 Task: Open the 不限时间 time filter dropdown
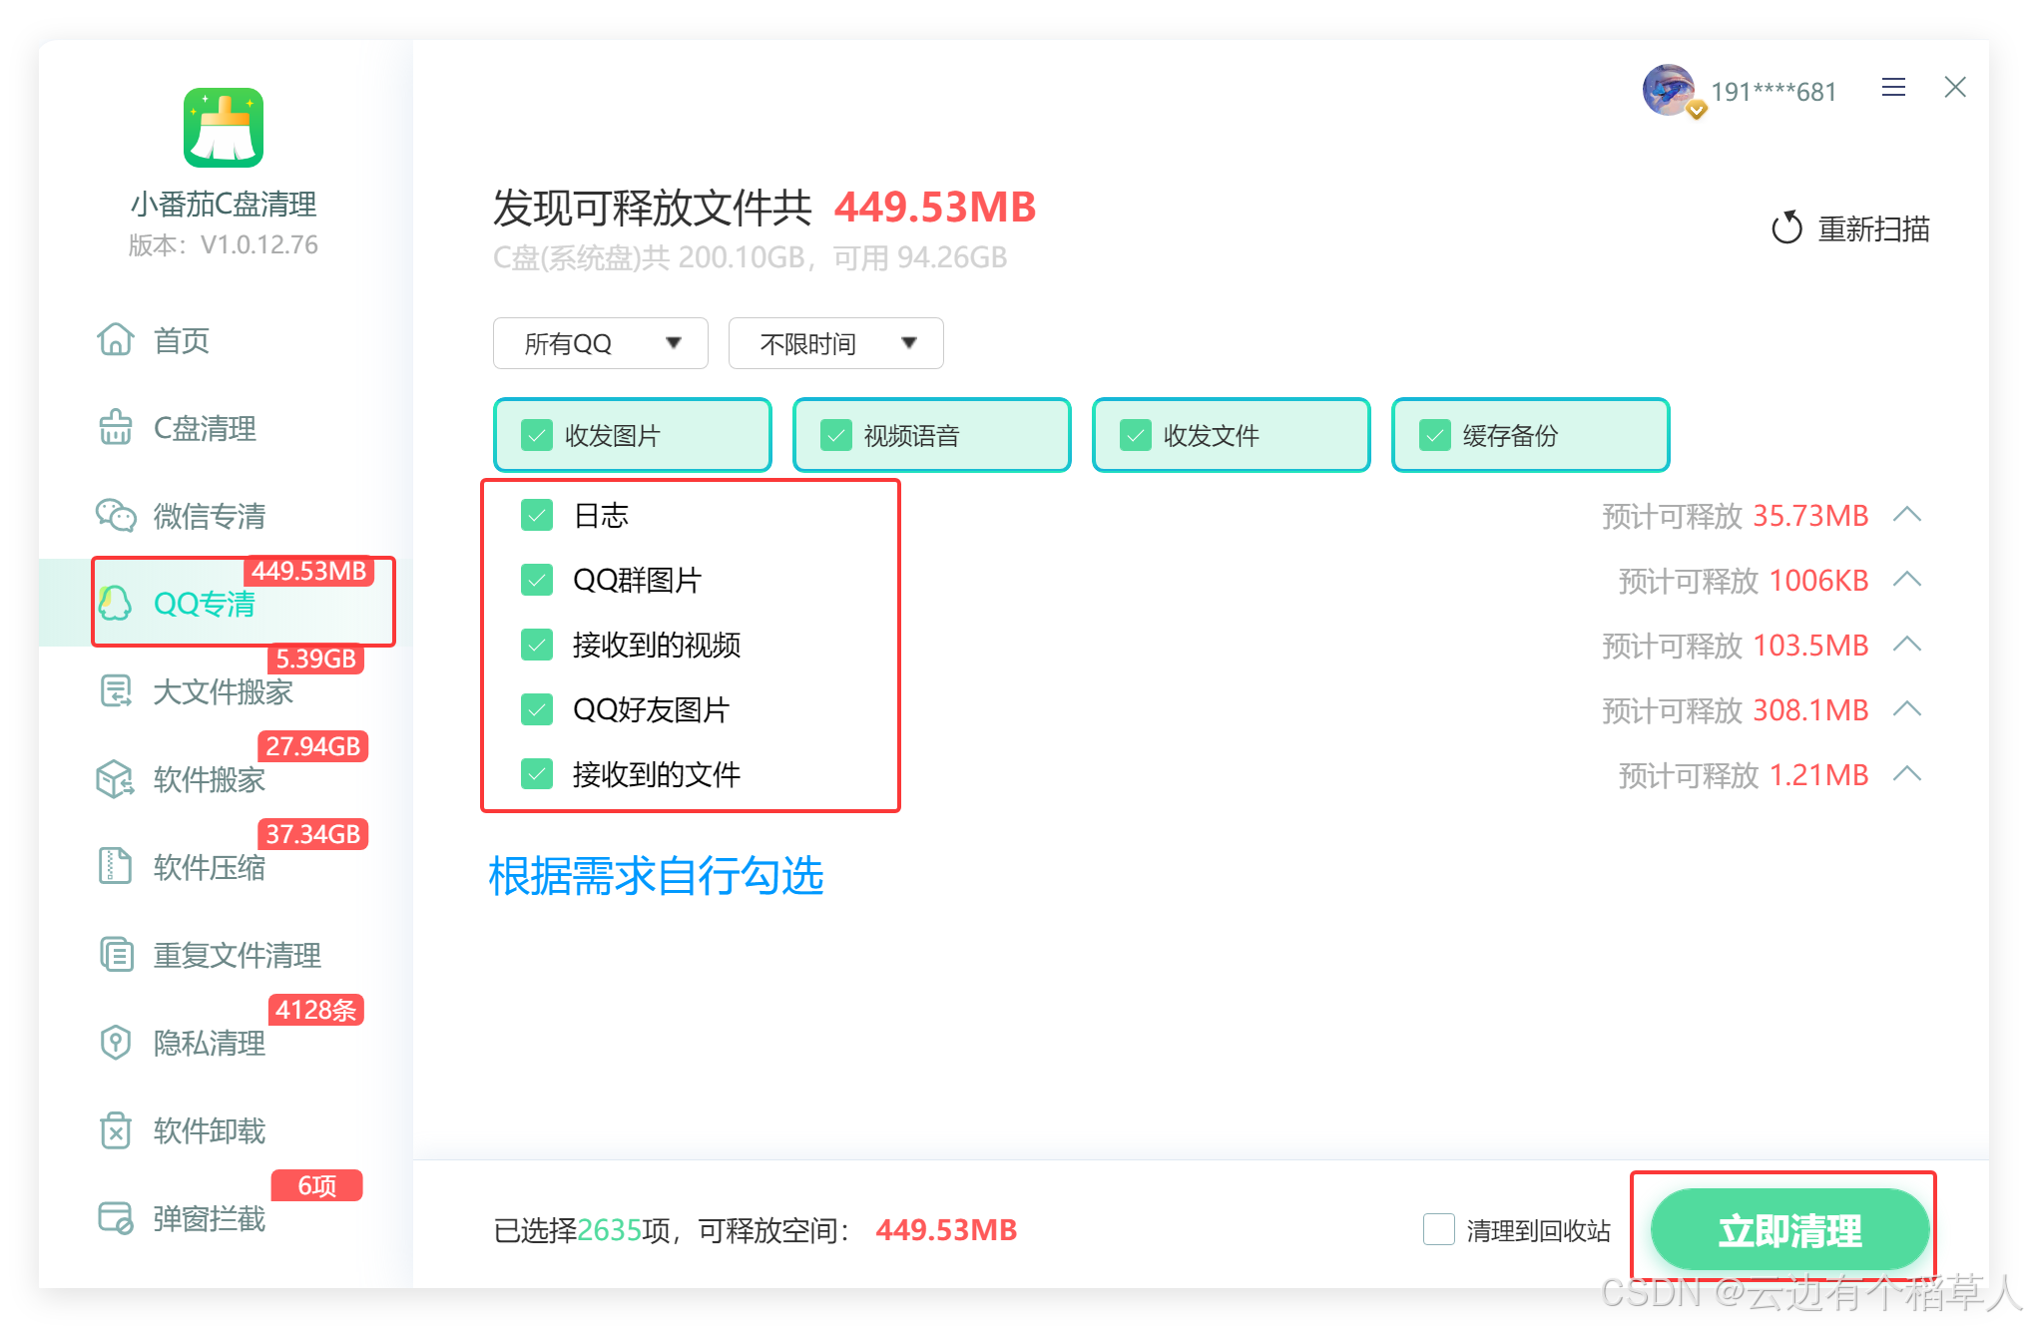click(836, 343)
